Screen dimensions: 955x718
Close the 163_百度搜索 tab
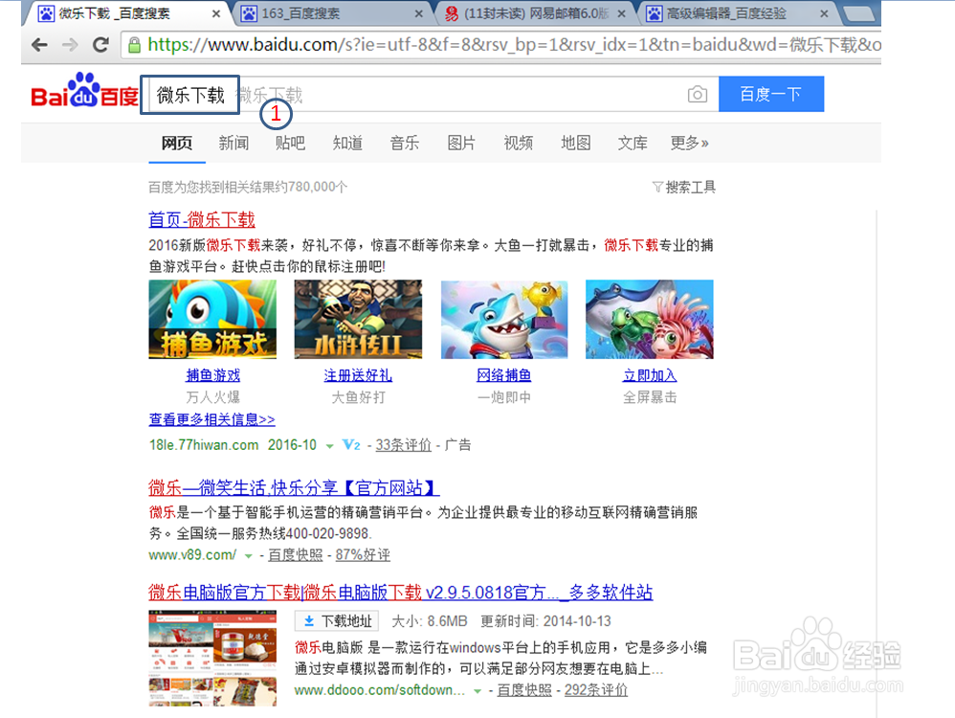tap(418, 13)
